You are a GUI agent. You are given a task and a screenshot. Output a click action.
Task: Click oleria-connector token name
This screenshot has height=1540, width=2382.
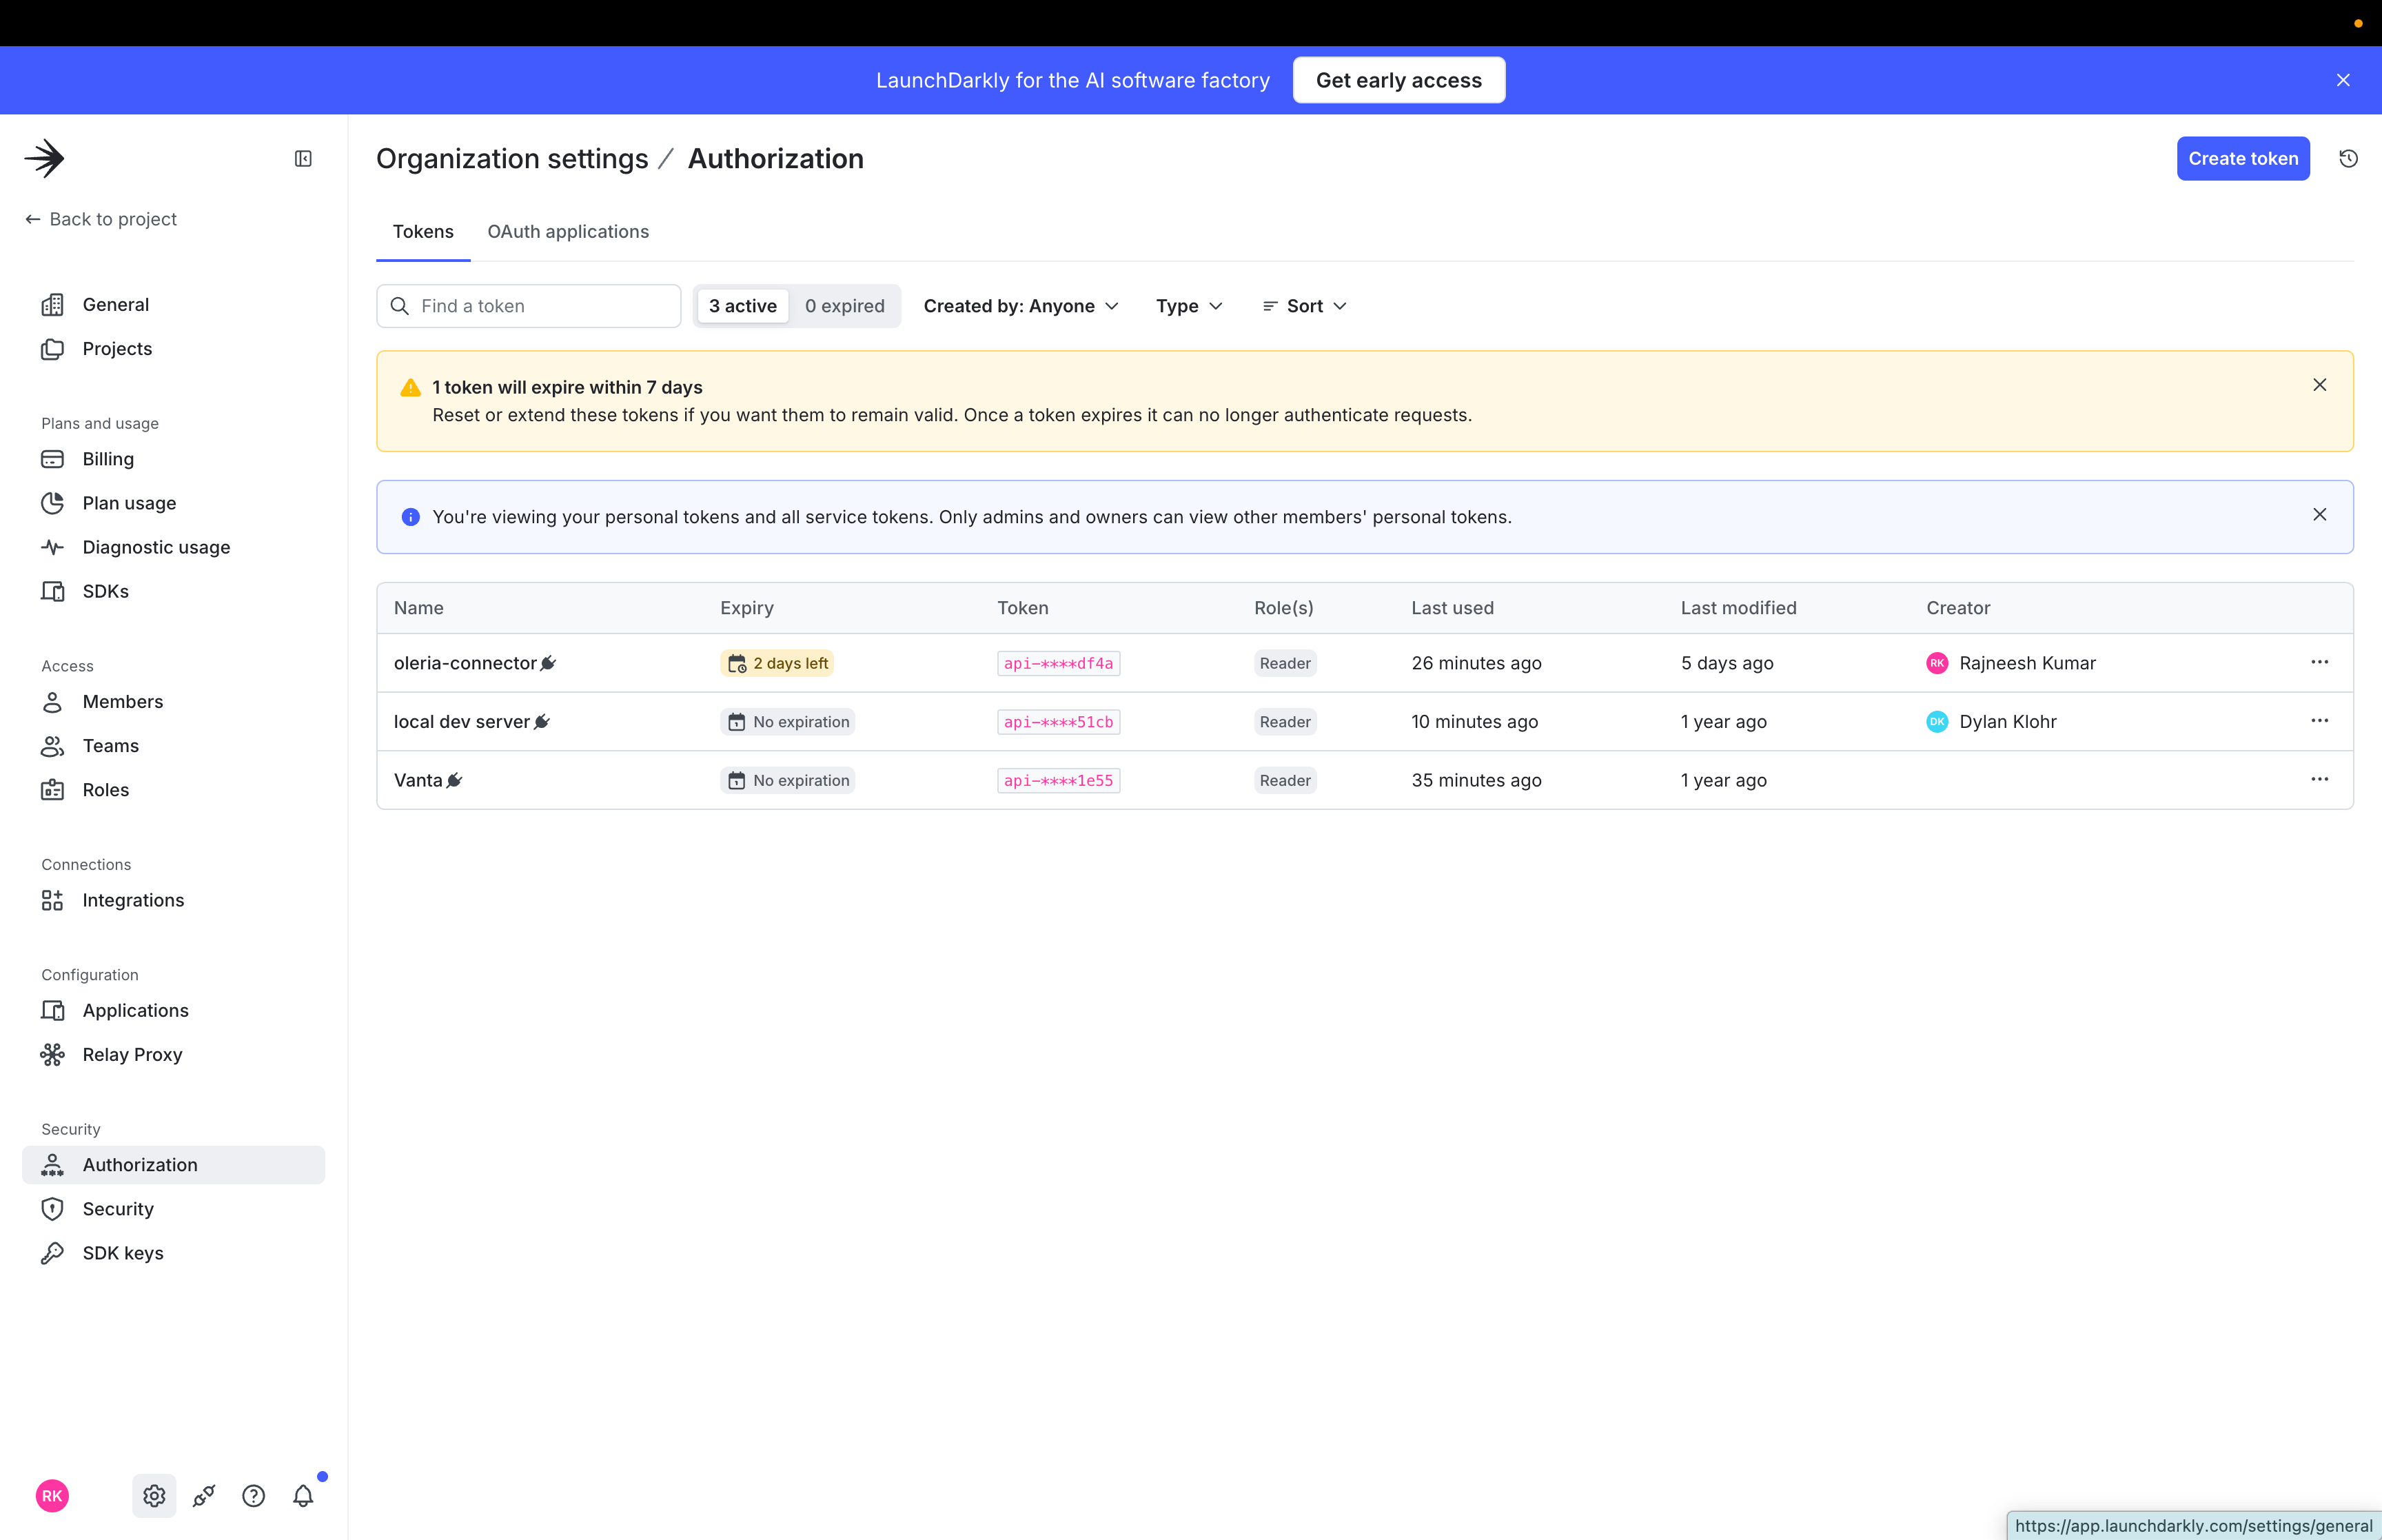[465, 663]
